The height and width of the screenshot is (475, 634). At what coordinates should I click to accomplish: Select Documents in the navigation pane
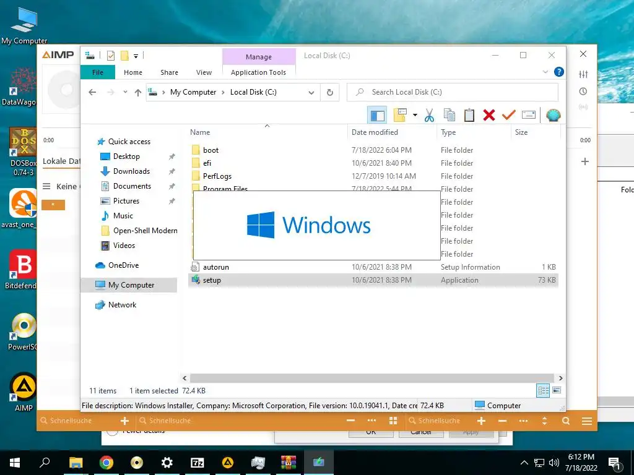pyautogui.click(x=132, y=186)
